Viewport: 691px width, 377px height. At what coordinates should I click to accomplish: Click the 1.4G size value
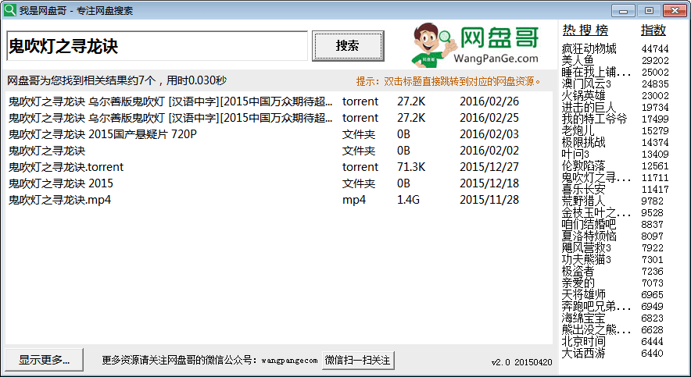408,200
